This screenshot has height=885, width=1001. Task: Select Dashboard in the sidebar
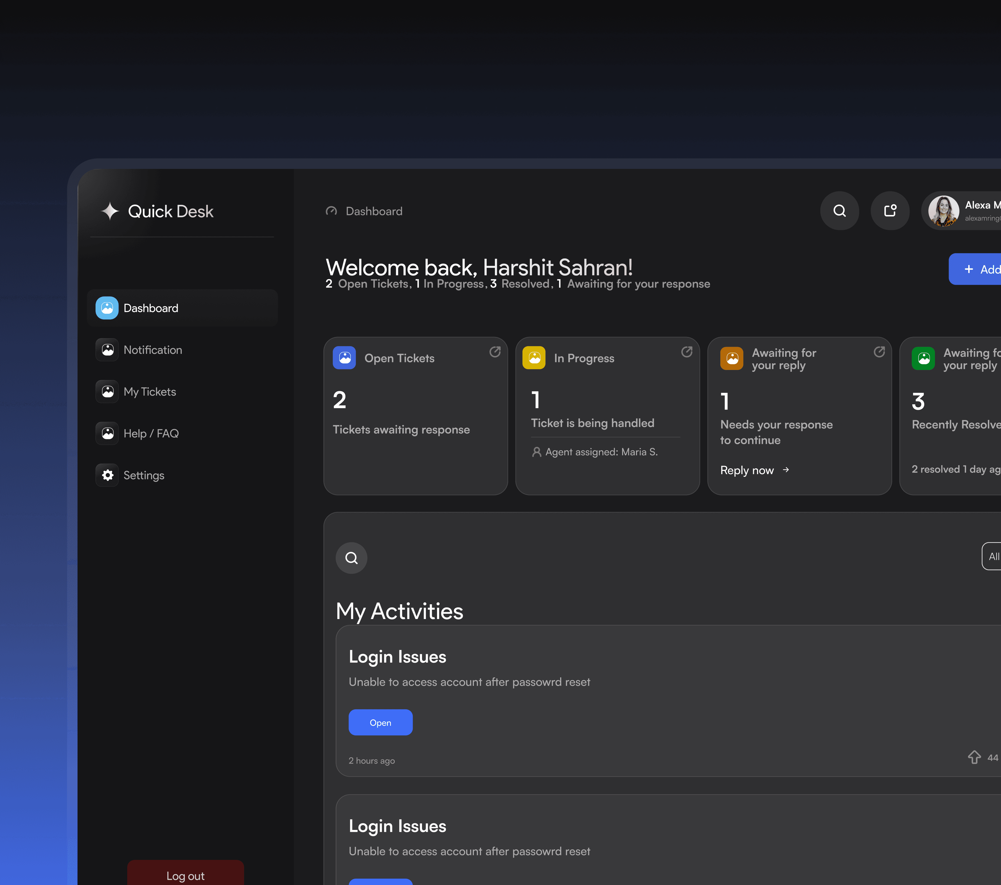(150, 308)
